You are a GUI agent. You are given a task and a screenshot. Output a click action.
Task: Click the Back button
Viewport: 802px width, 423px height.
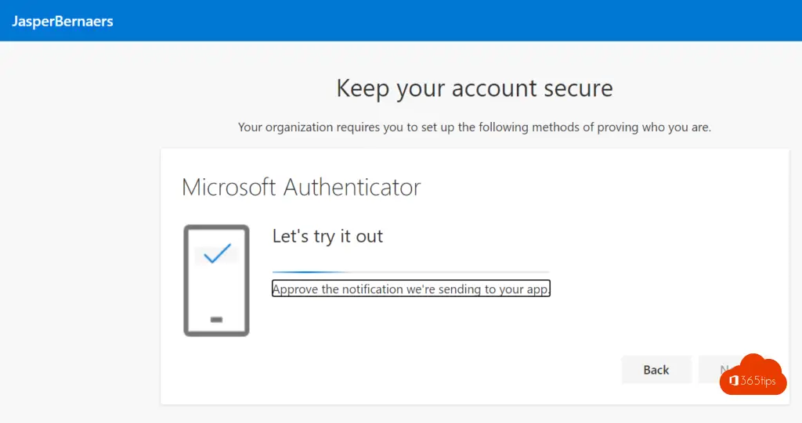pos(656,369)
